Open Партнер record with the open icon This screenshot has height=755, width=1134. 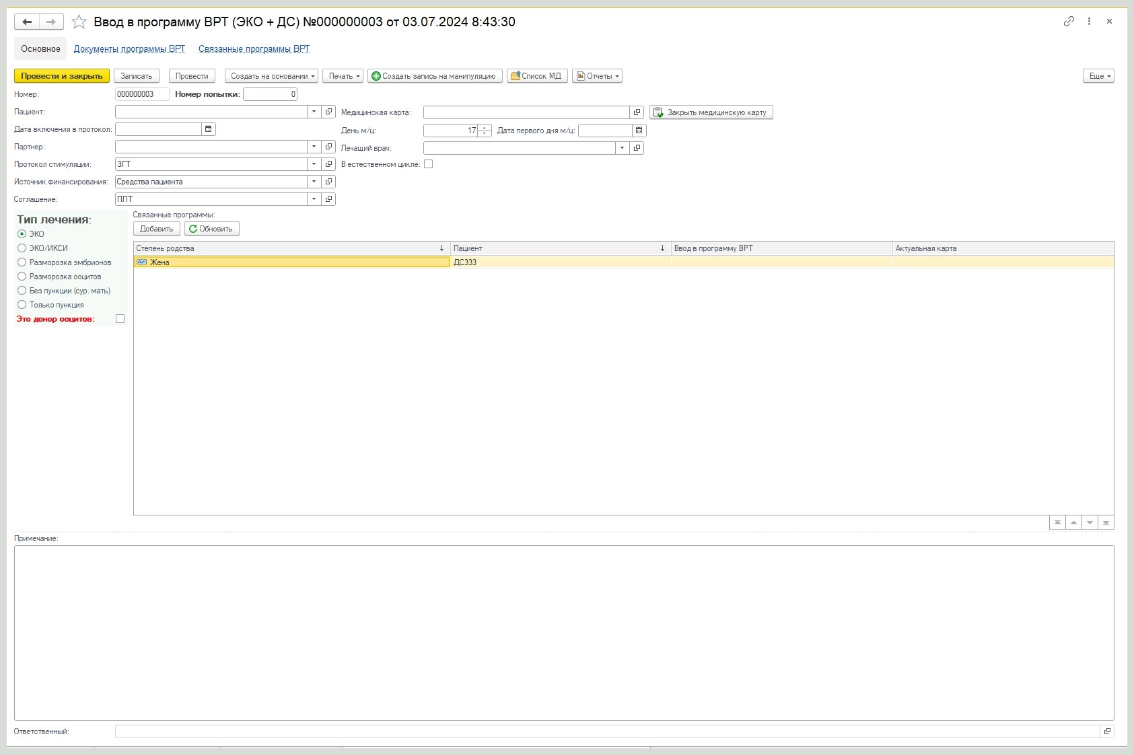click(x=328, y=147)
